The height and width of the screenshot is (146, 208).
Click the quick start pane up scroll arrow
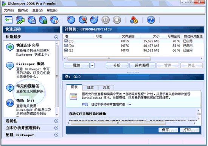click(57, 43)
